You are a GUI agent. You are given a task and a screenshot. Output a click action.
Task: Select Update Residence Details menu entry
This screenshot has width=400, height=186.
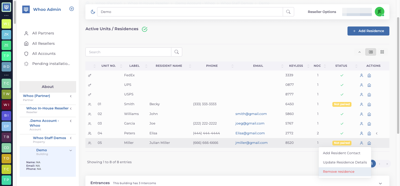pyautogui.click(x=345, y=162)
